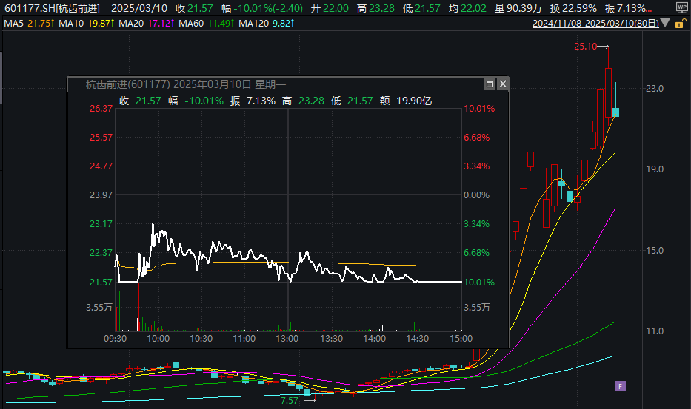Click the 14:30 time label on intraday axis
Image resolution: width=691 pixels, height=409 pixels.
[418, 338]
